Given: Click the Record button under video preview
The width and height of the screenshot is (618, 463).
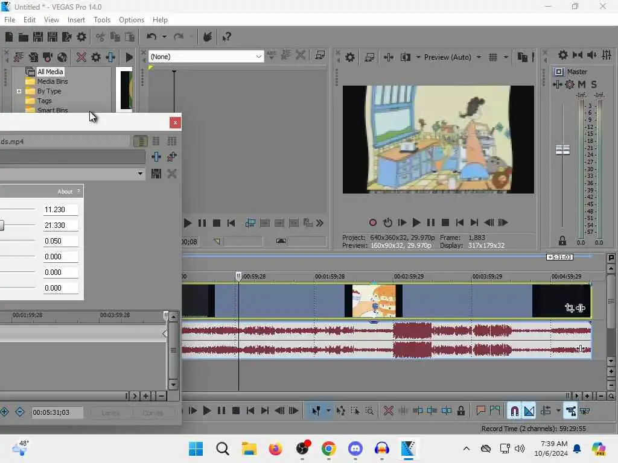Looking at the screenshot, I should [x=373, y=222].
